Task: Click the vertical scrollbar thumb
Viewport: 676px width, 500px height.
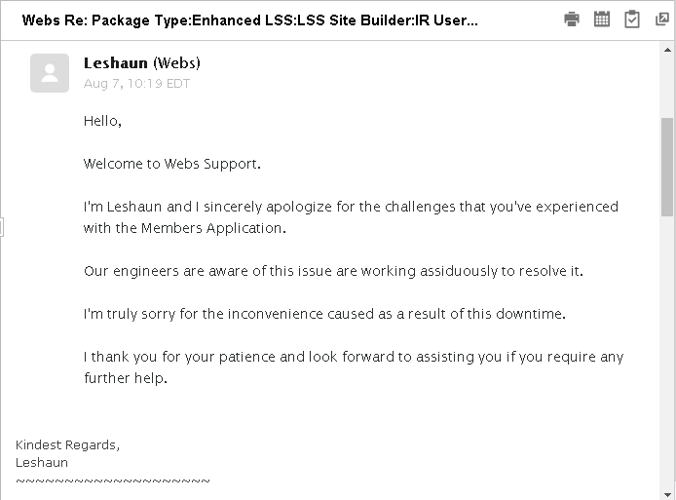Action: tap(667, 166)
